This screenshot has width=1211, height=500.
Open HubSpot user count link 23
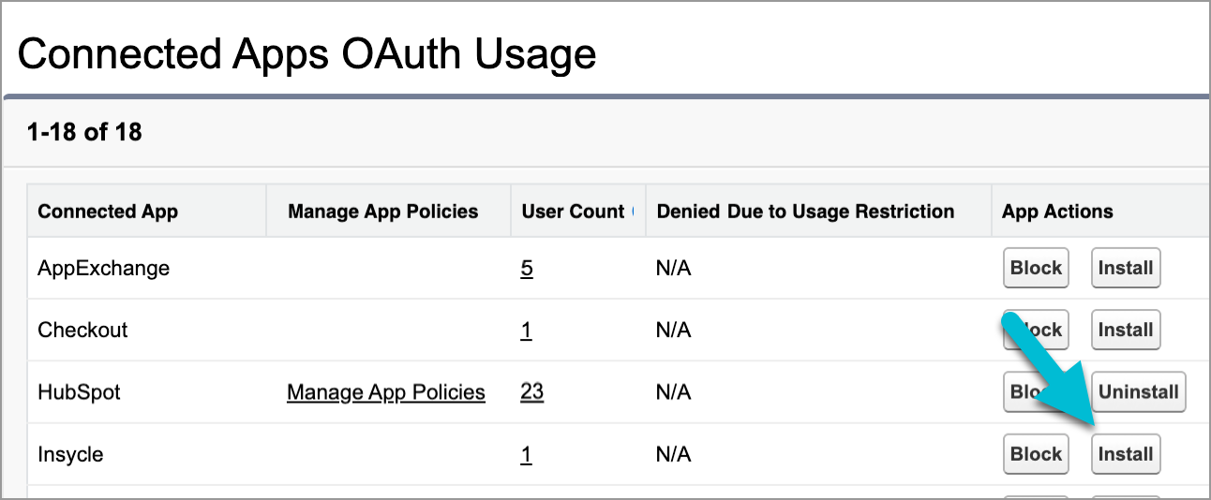[532, 392]
